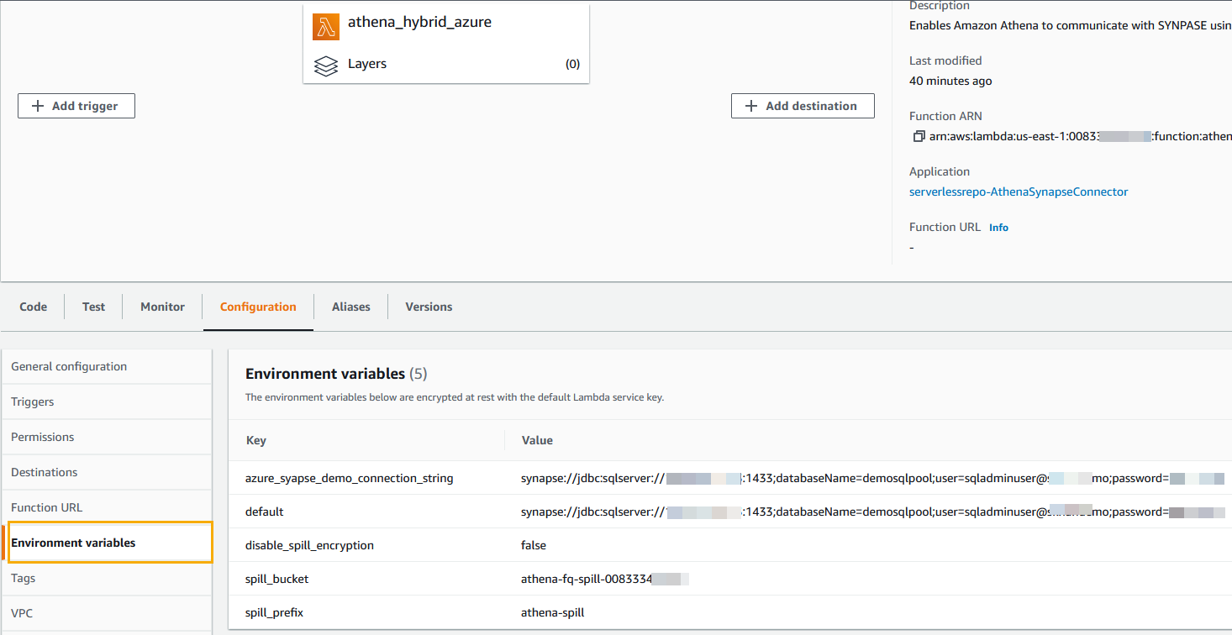Click the Environment variables (5) heading
Viewport: 1232px width, 635px height.
(336, 374)
